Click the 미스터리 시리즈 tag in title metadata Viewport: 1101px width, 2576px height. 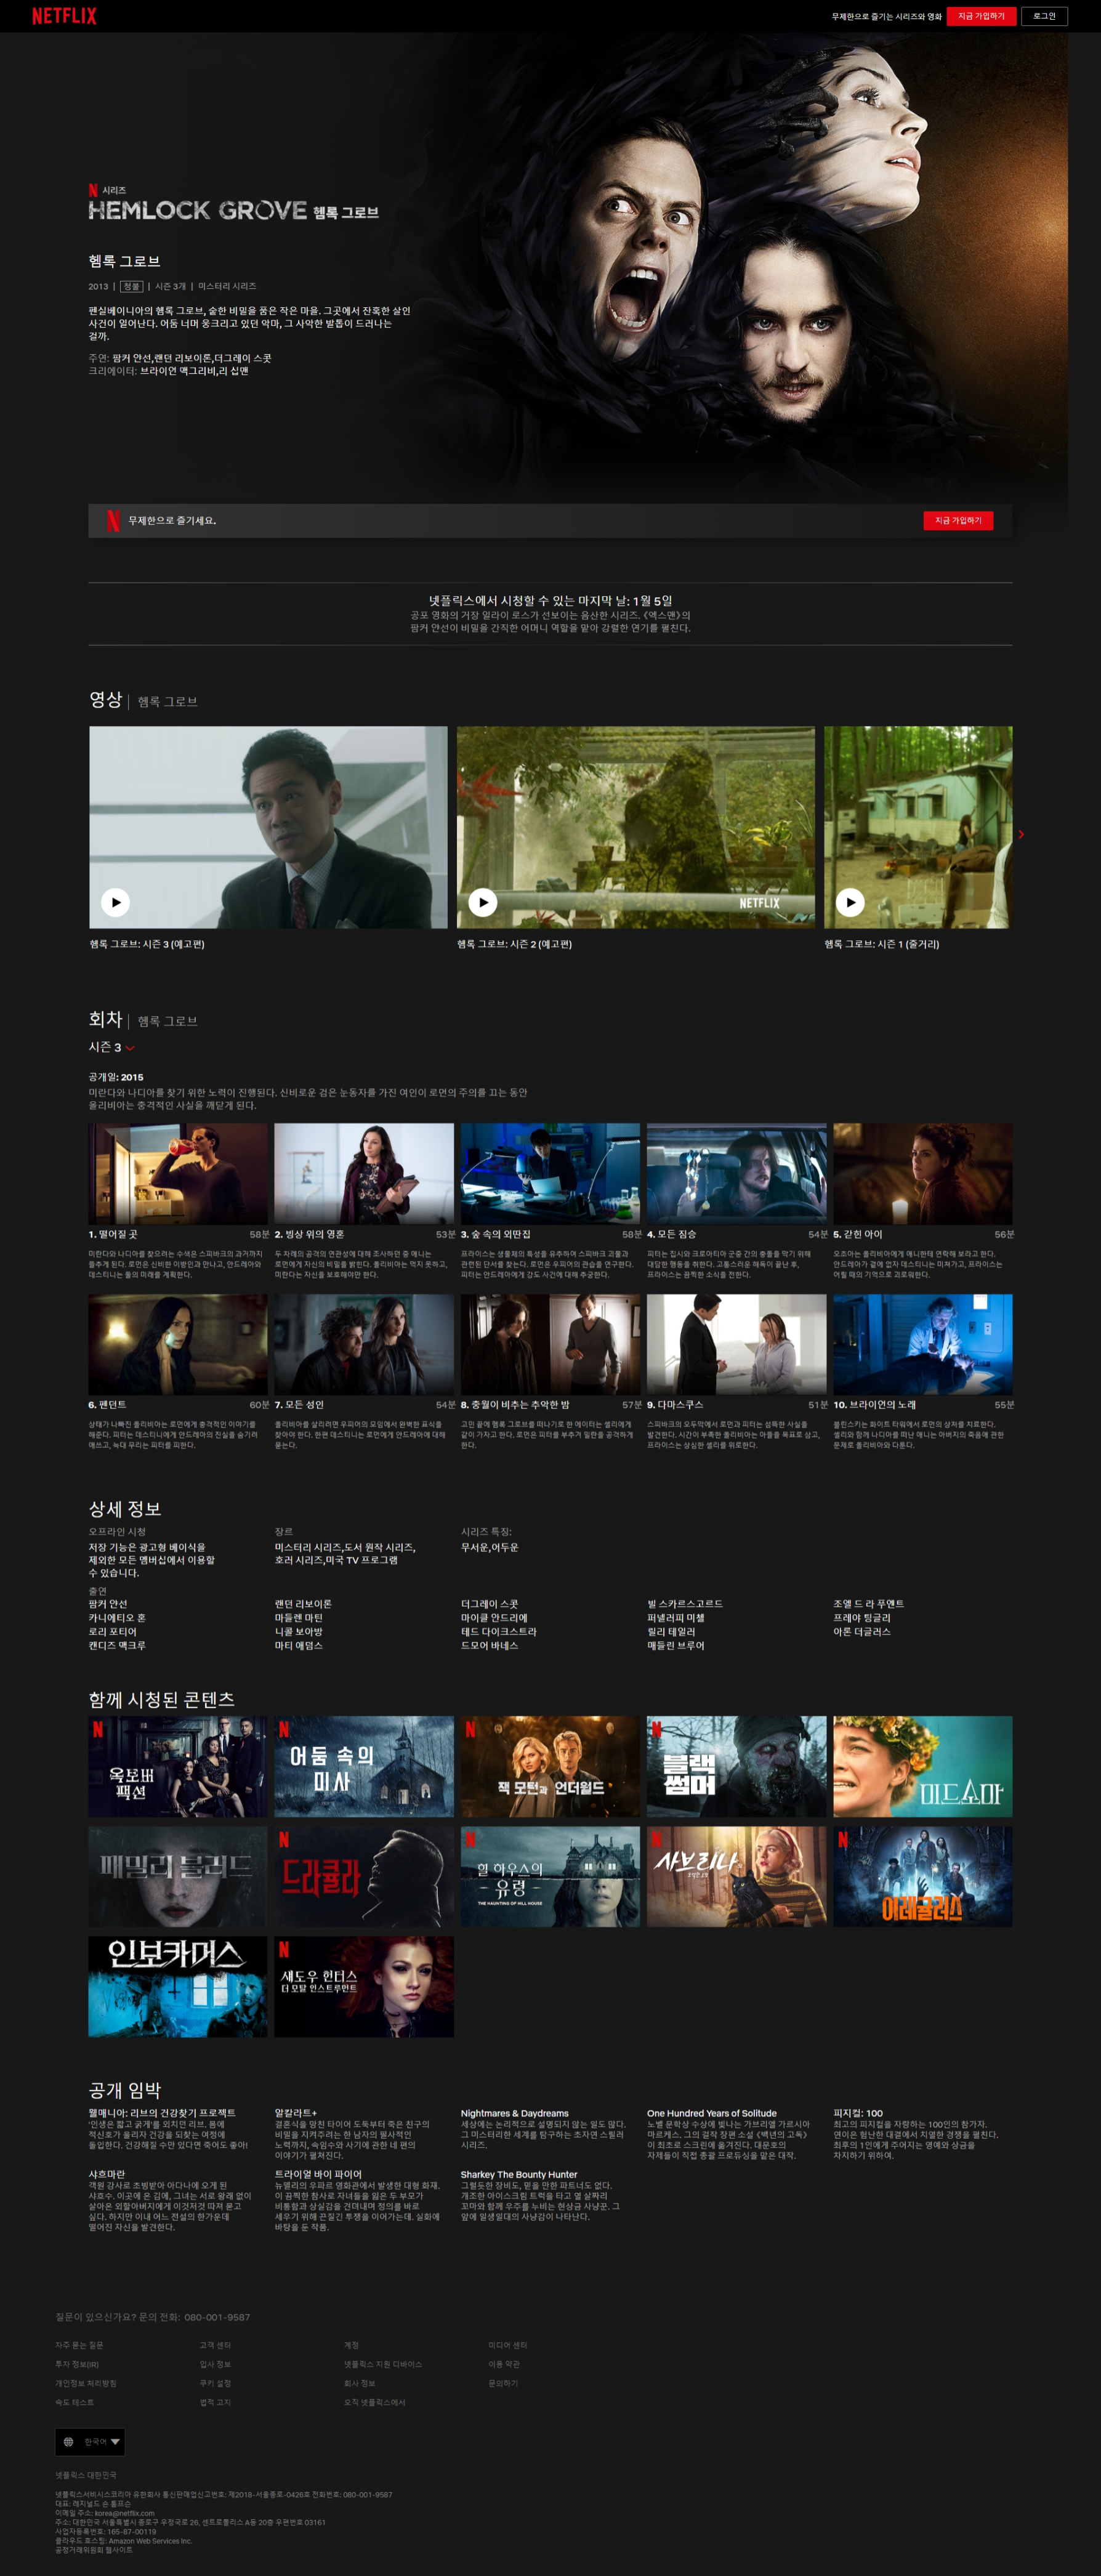pyautogui.click(x=227, y=286)
